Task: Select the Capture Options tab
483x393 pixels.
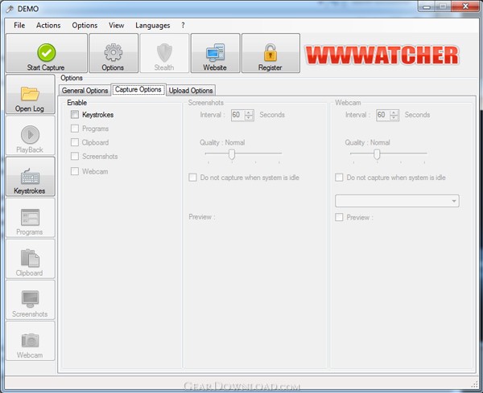Action: tap(138, 89)
